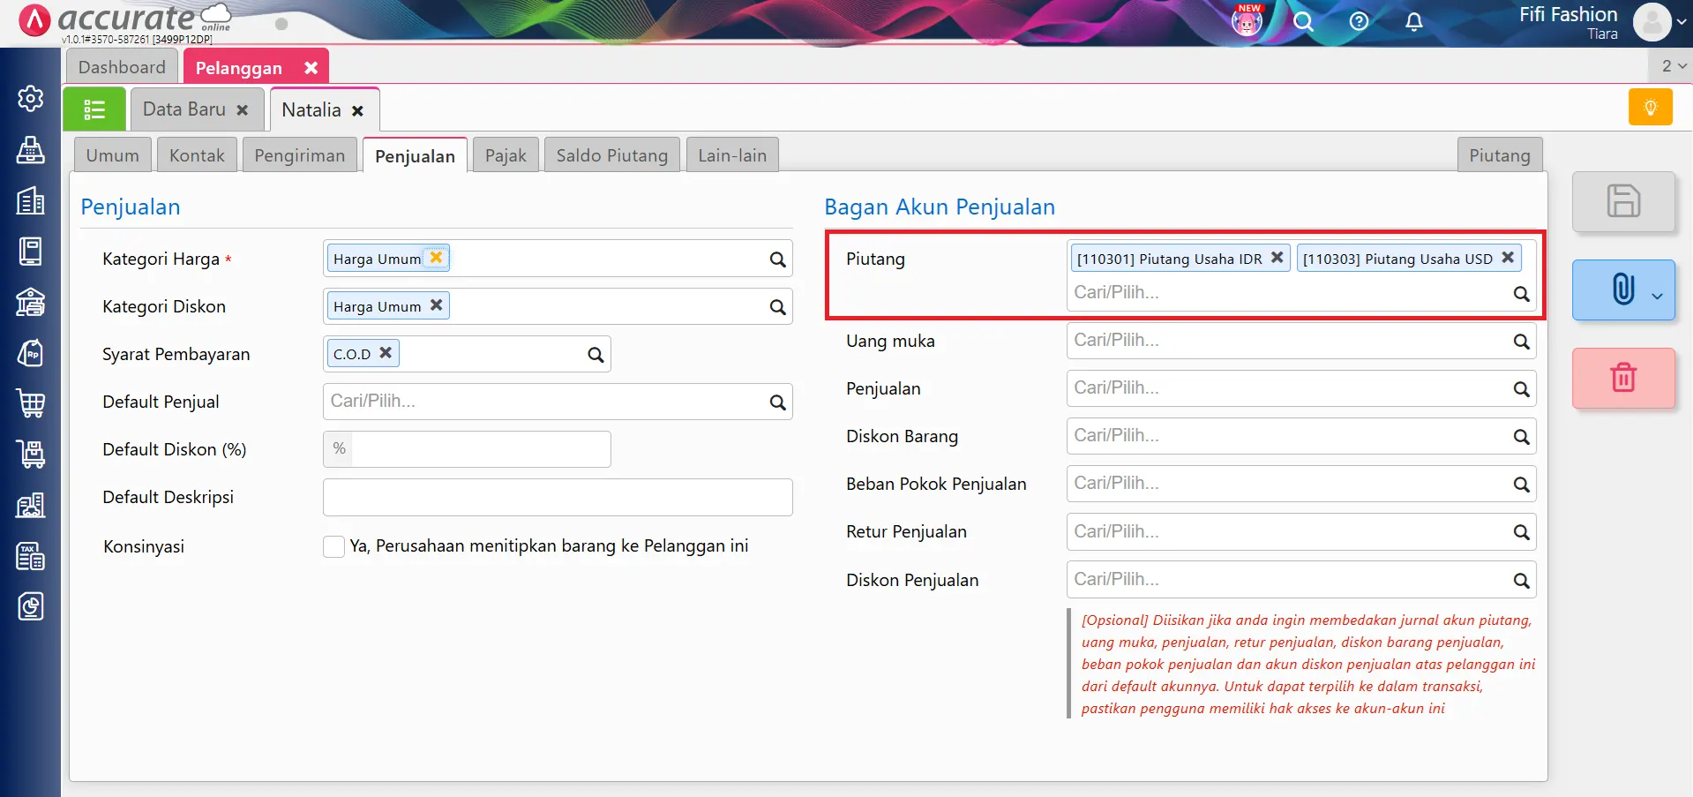This screenshot has height=797, width=1693.
Task: Click the Piutang button above the form
Action: 1499,154
